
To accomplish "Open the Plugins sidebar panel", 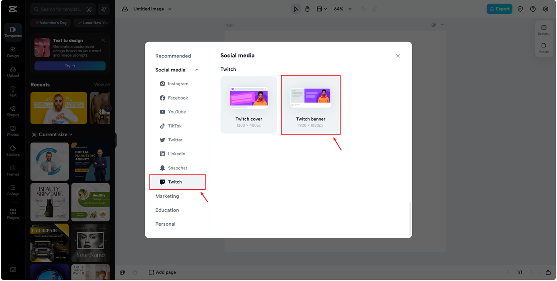I will [13, 214].
